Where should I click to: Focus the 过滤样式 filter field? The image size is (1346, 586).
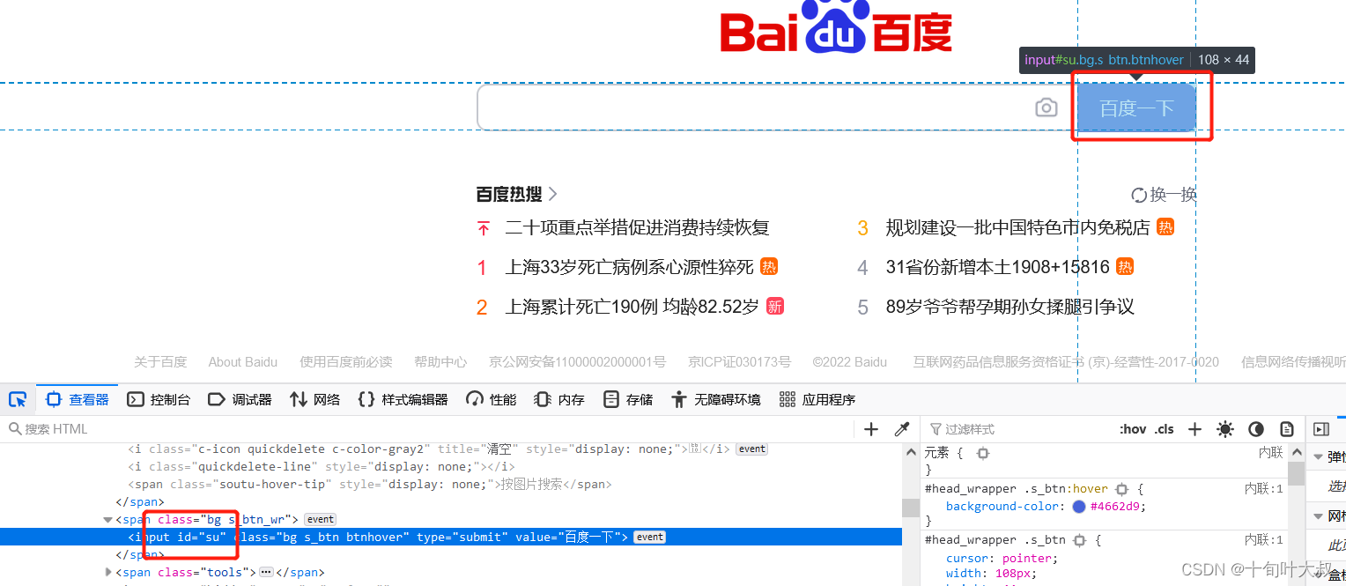point(1019,429)
